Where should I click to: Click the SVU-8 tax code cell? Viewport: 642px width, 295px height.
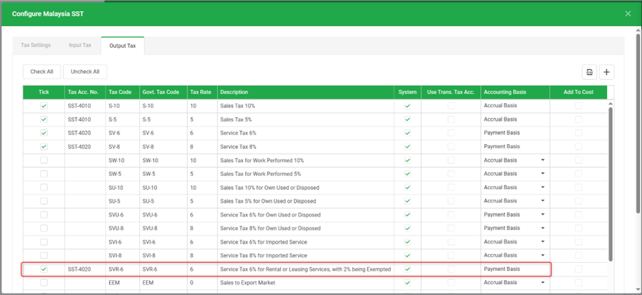coord(122,228)
